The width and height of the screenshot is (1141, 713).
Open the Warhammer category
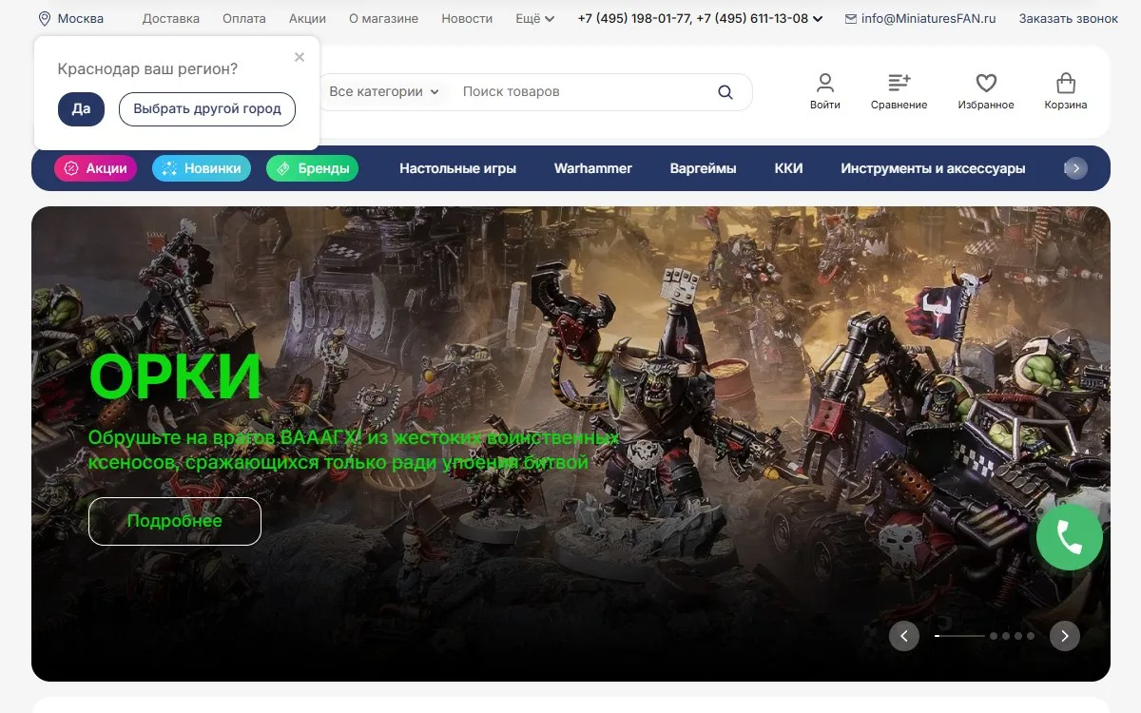593,168
